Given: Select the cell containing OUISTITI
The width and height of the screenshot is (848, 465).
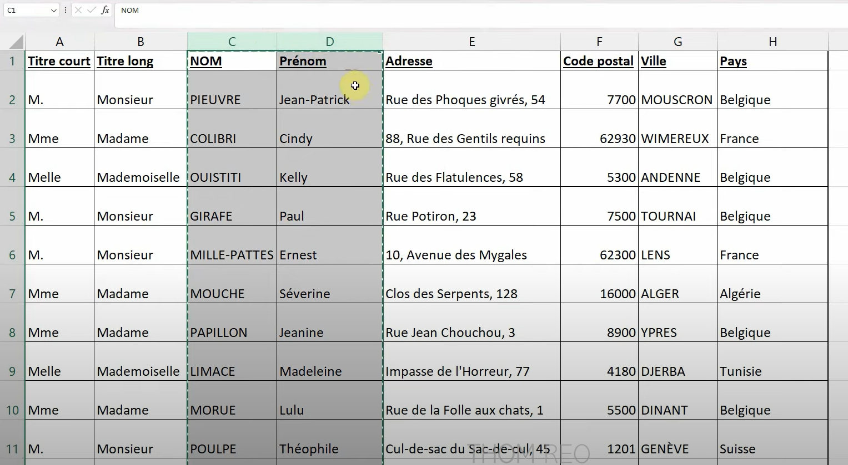Looking at the screenshot, I should pyautogui.click(x=232, y=167).
